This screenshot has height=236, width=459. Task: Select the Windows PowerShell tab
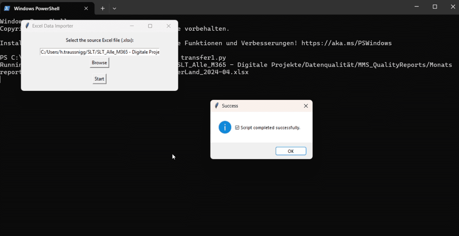coord(47,8)
